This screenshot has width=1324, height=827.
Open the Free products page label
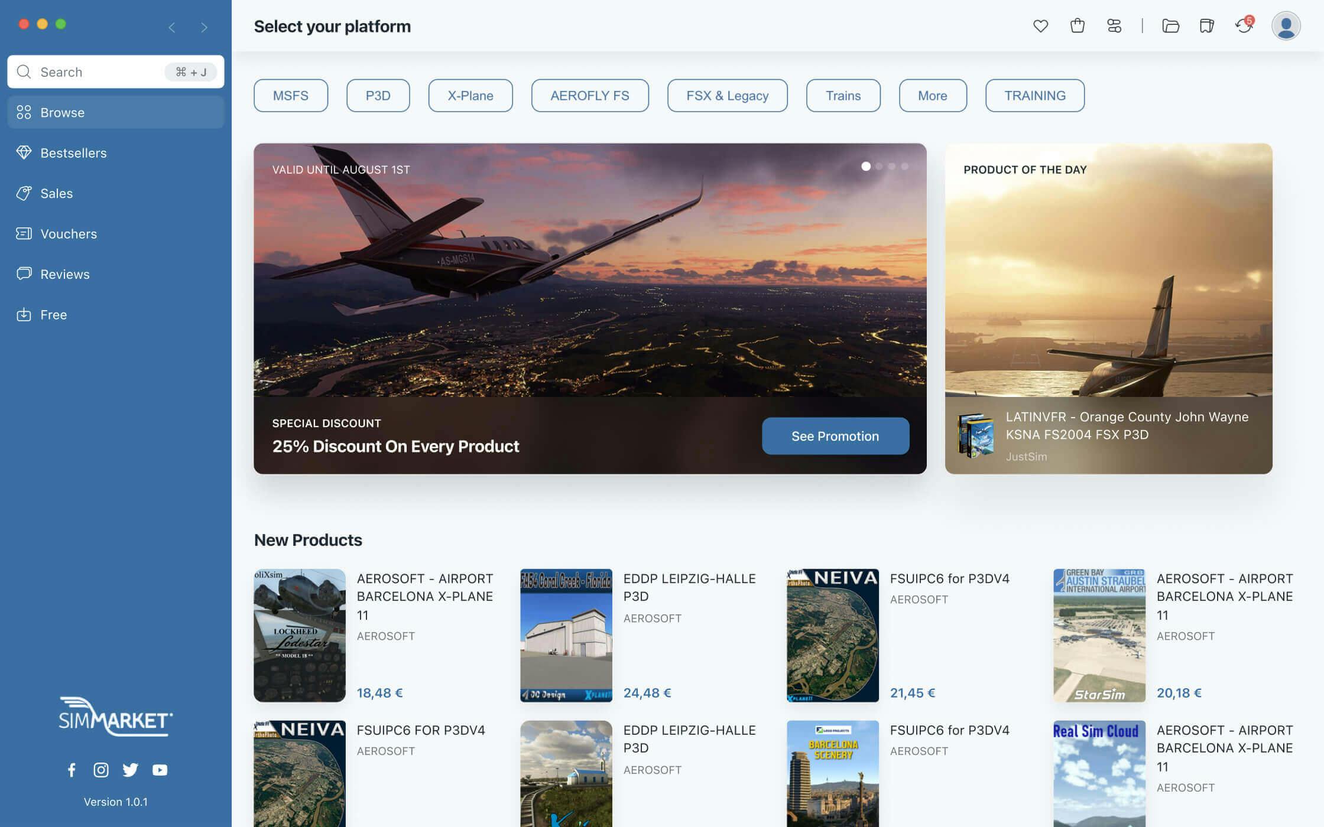tap(53, 315)
